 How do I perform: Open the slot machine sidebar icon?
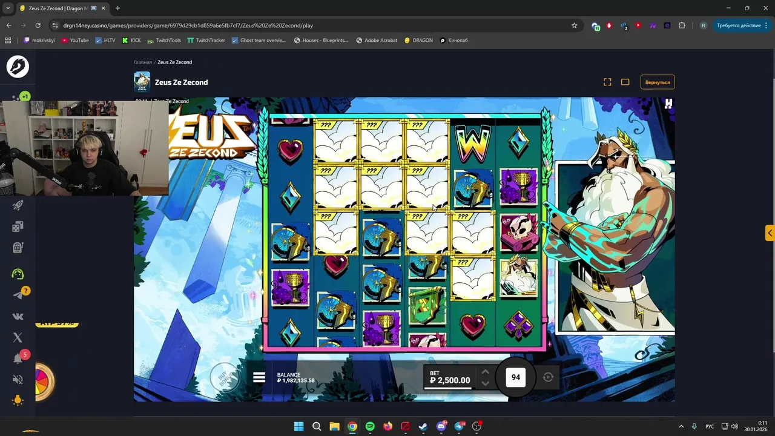click(18, 247)
